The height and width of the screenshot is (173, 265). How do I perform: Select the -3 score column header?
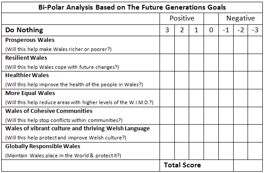pos(255,30)
